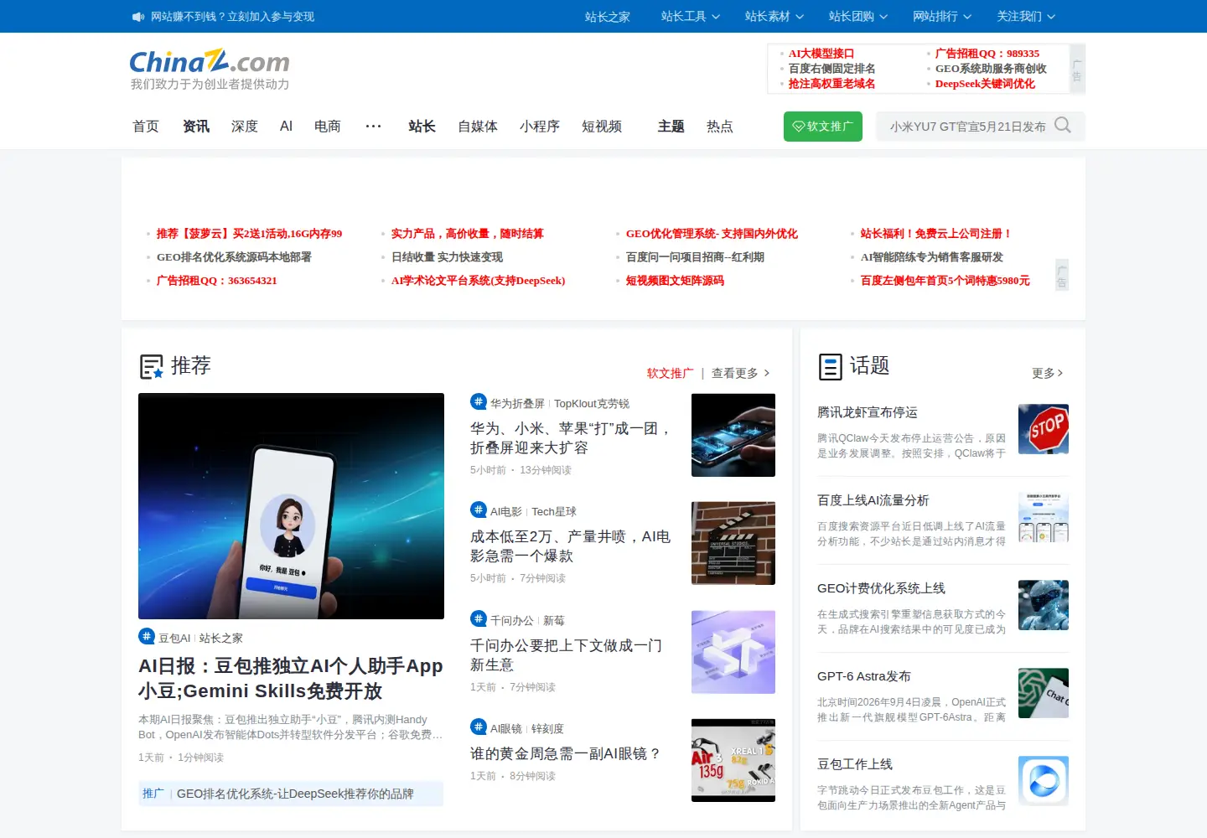Open 豆包工作 blue icon thumbnail
Viewport: 1207px width, 838px height.
tap(1044, 781)
